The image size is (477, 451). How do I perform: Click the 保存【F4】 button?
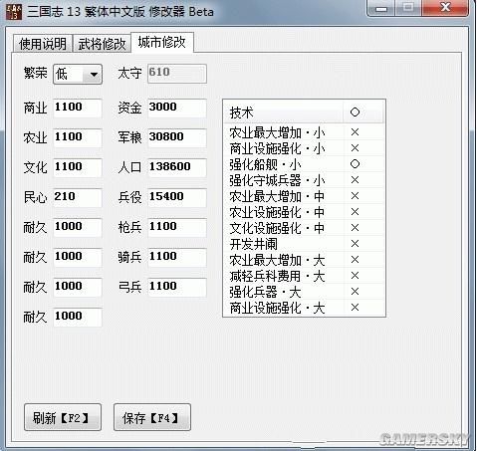pyautogui.click(x=152, y=417)
